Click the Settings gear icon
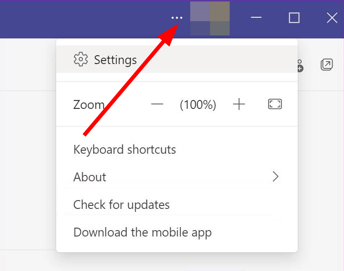Viewport: 344px width, 271px height. coord(81,59)
